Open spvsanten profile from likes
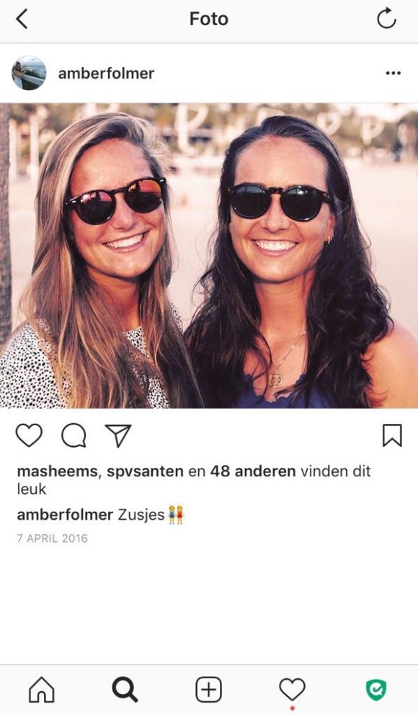The image size is (418, 715). pos(145,471)
